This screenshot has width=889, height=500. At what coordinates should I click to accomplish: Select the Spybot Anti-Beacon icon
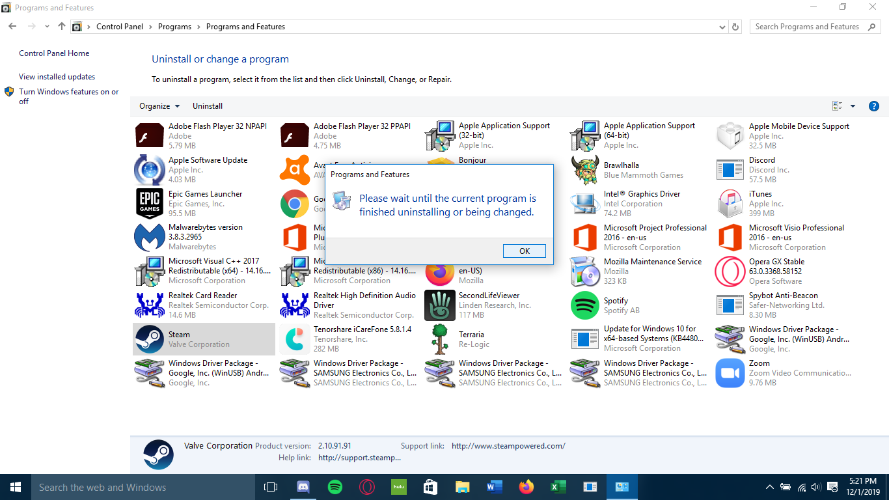coord(730,305)
